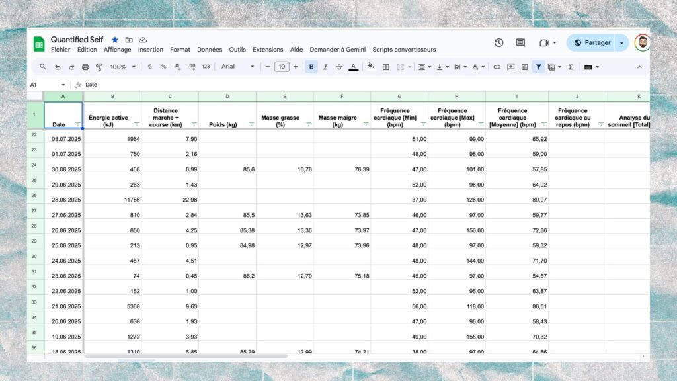Open the Scripts convertisseurs menu

tap(404, 49)
